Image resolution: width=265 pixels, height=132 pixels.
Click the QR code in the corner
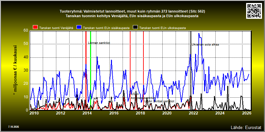(x=254, y=11)
